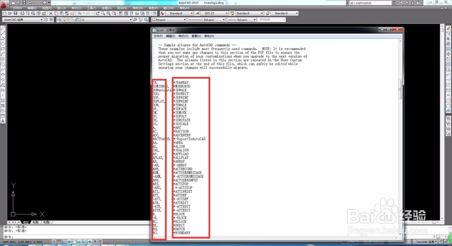Open AutoCAD 文件(F) menu
Viewport: 452px width, 246px height.
(x=17, y=8)
